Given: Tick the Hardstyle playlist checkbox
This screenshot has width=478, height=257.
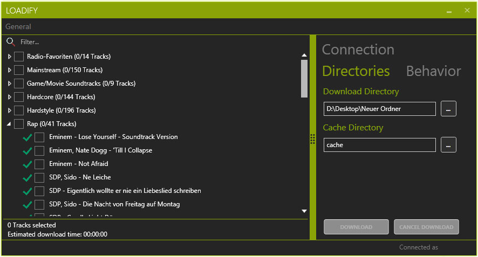Looking at the screenshot, I should (19, 110).
